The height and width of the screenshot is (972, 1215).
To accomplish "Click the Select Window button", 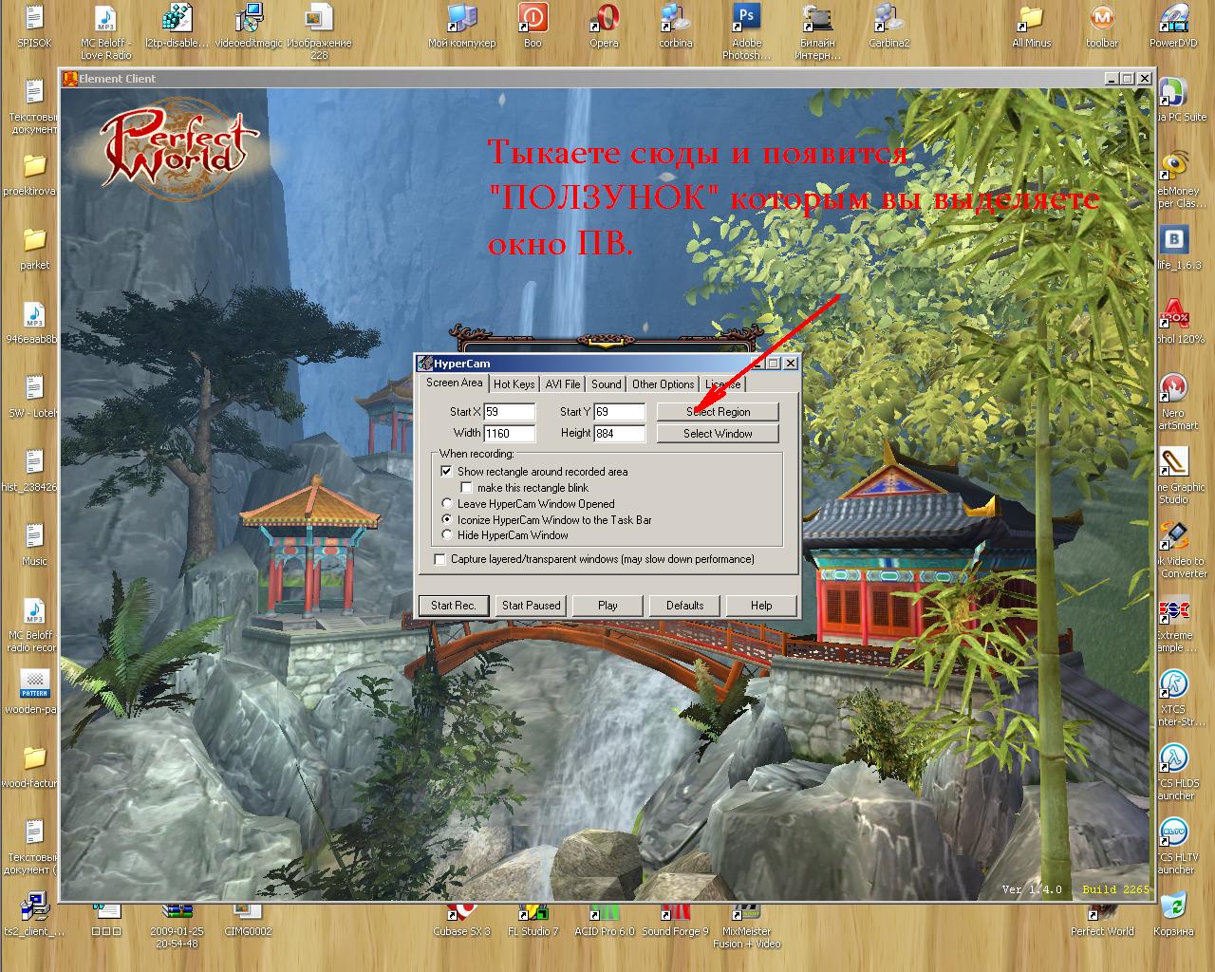I will click(x=718, y=434).
